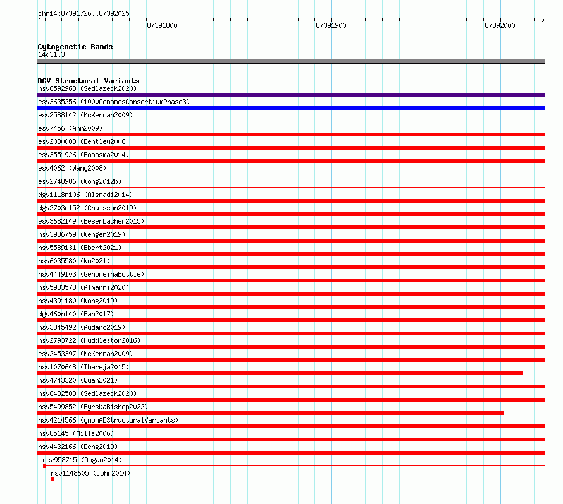Select nsv1070648 (Thareja2015) variant label
Image resolution: width=563 pixels, height=504 pixels.
(x=84, y=367)
